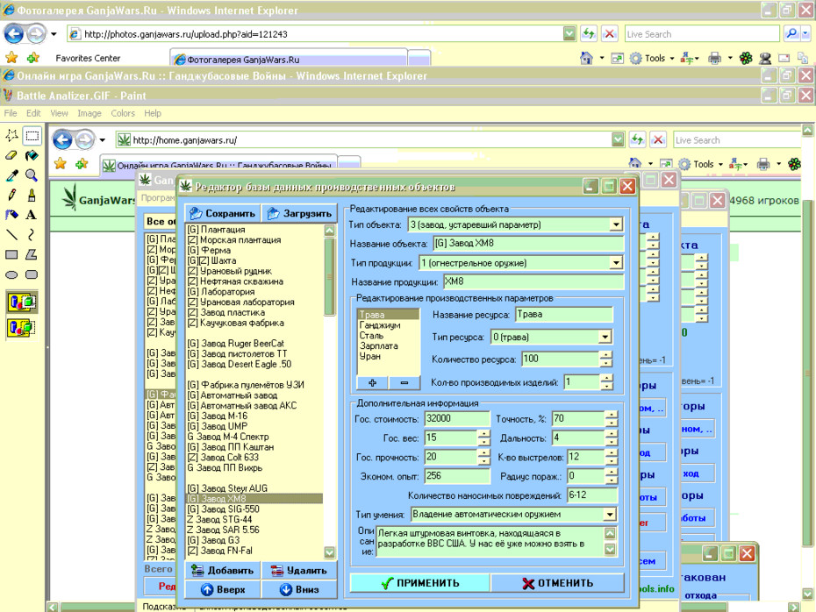Choose the Ellipse shape tool
The width and height of the screenshot is (816, 612).
click(x=12, y=274)
